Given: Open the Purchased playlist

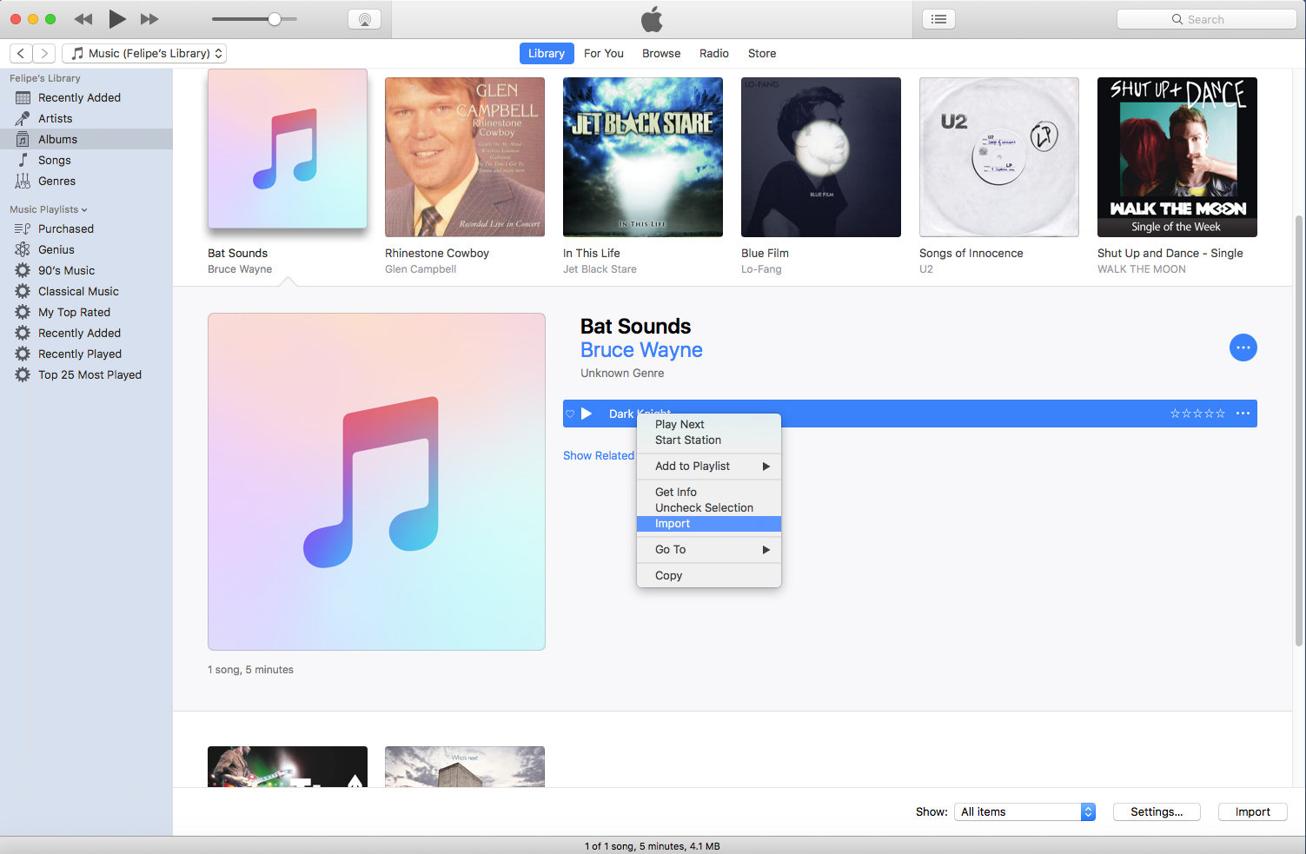Looking at the screenshot, I should point(65,228).
